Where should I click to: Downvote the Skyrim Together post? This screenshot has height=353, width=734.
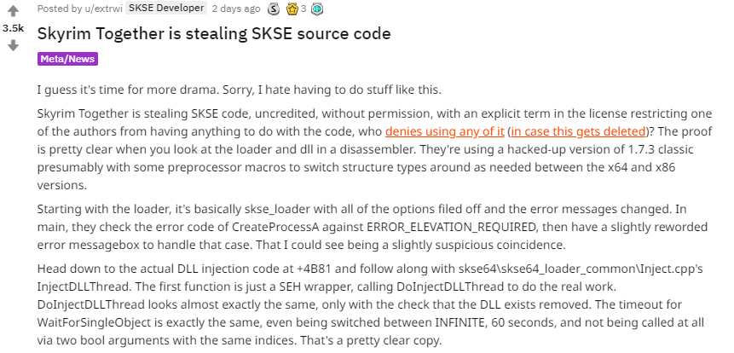click(x=13, y=45)
